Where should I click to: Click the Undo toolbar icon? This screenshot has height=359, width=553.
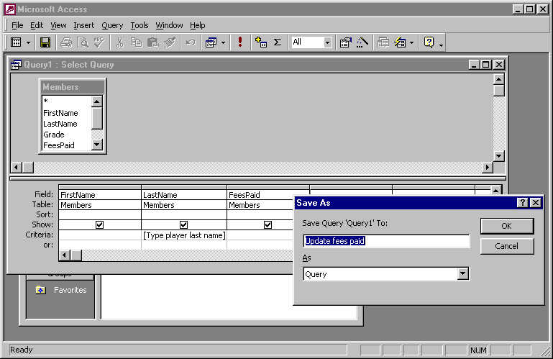pos(191,42)
